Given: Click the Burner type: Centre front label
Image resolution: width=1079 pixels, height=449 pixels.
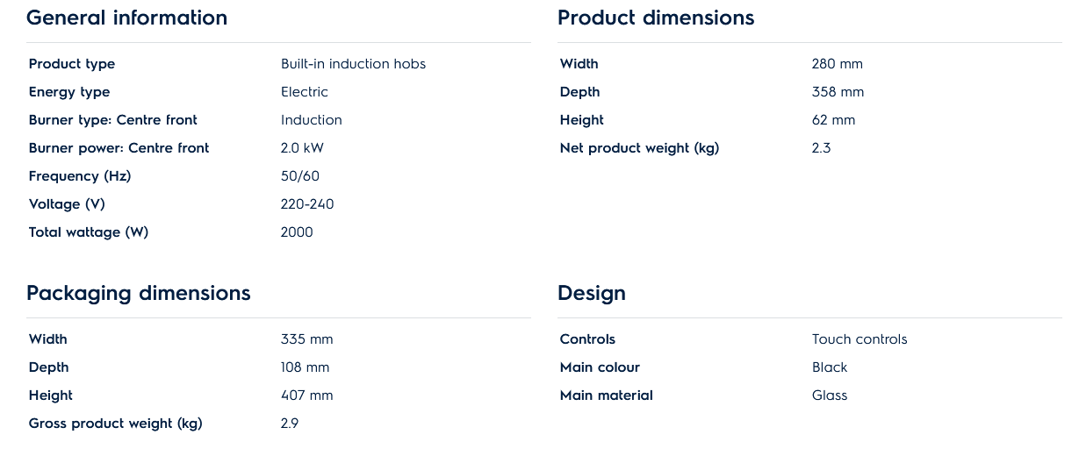Looking at the screenshot, I should [x=113, y=120].
